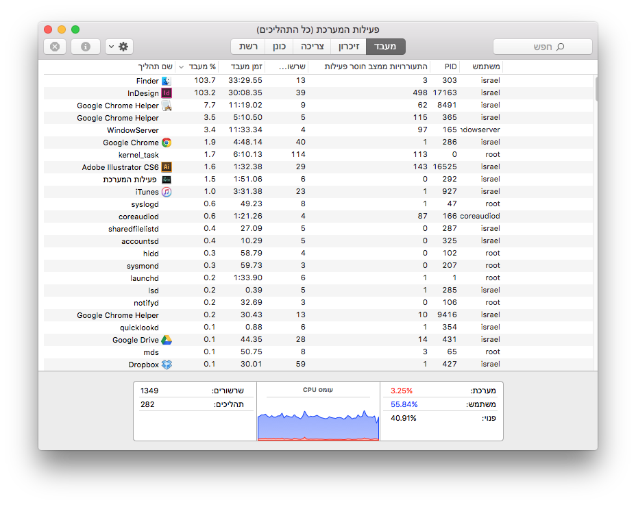Click the user 55.84% value
This screenshot has width=636, height=505.
(x=404, y=404)
